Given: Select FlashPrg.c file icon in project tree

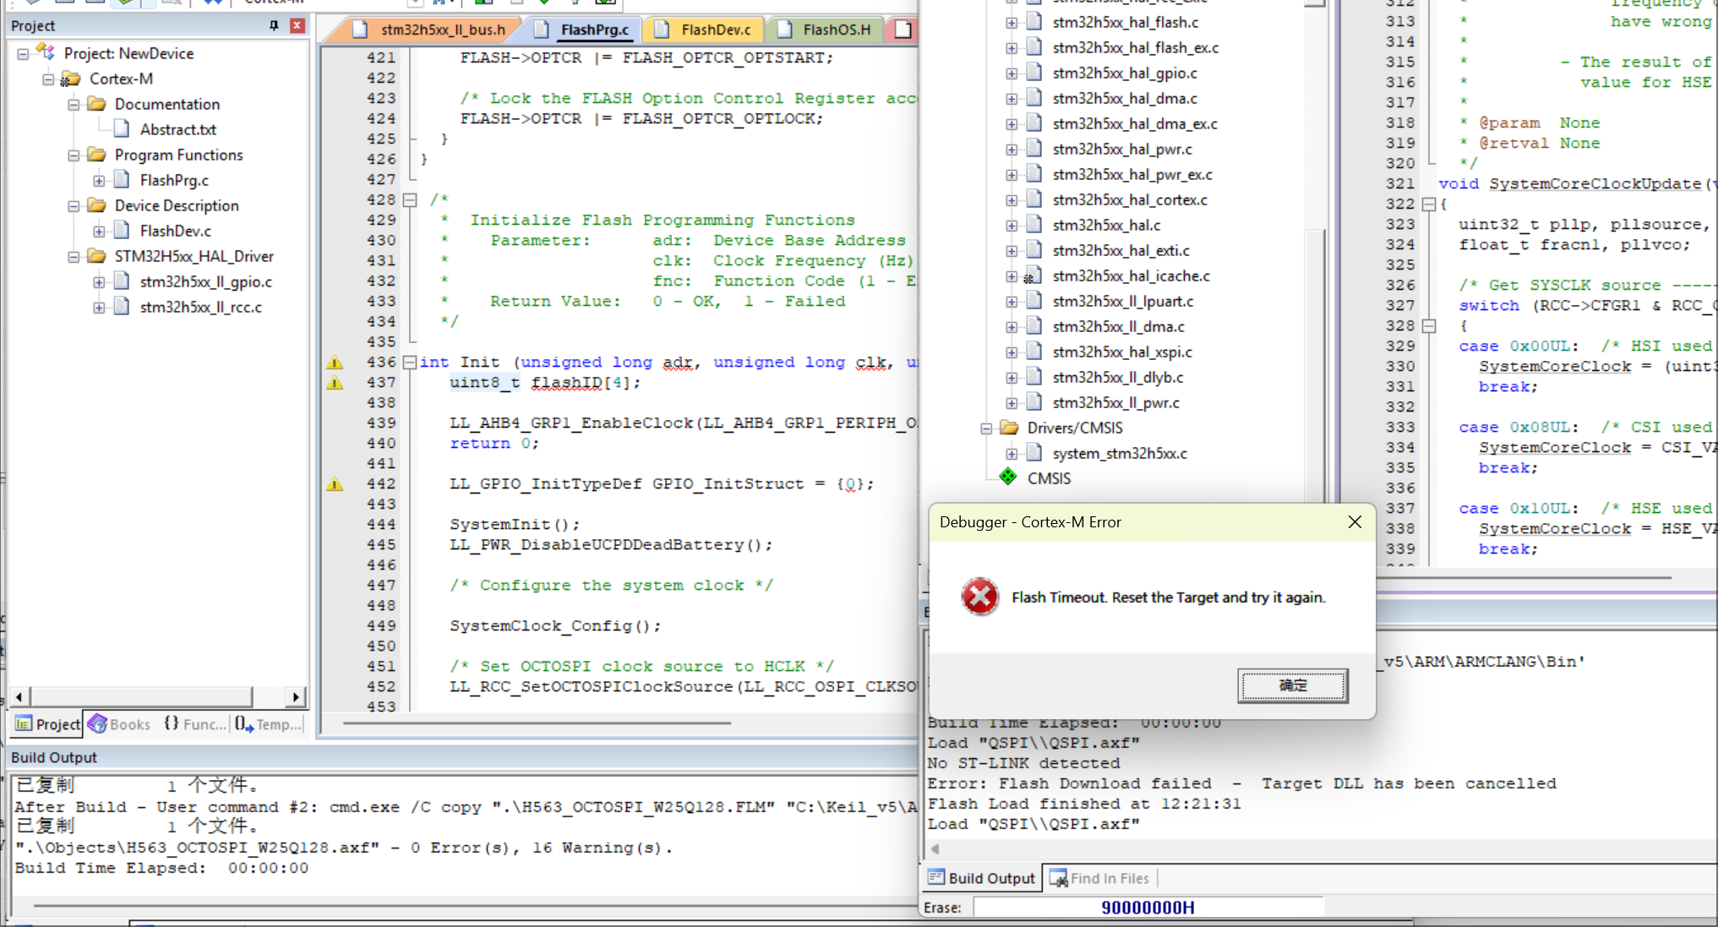Looking at the screenshot, I should point(122,179).
